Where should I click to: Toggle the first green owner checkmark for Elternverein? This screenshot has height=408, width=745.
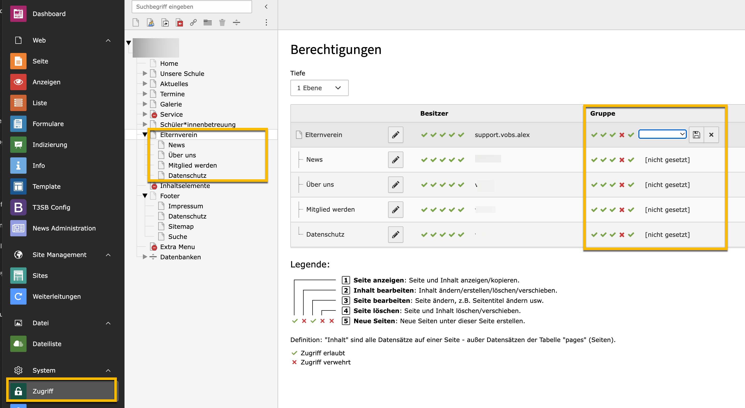(x=425, y=134)
